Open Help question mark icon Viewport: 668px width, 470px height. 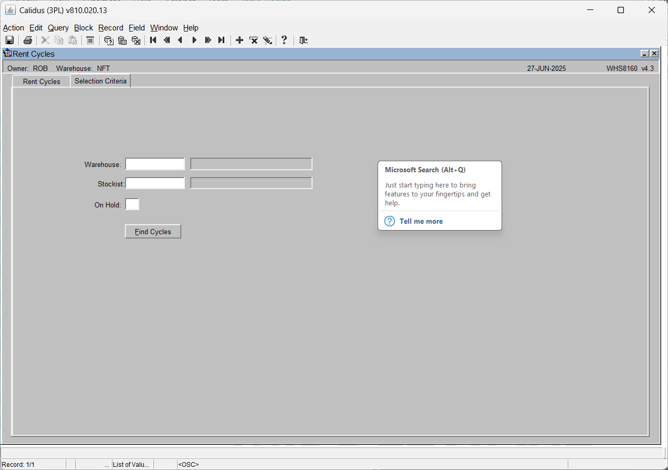coord(284,40)
